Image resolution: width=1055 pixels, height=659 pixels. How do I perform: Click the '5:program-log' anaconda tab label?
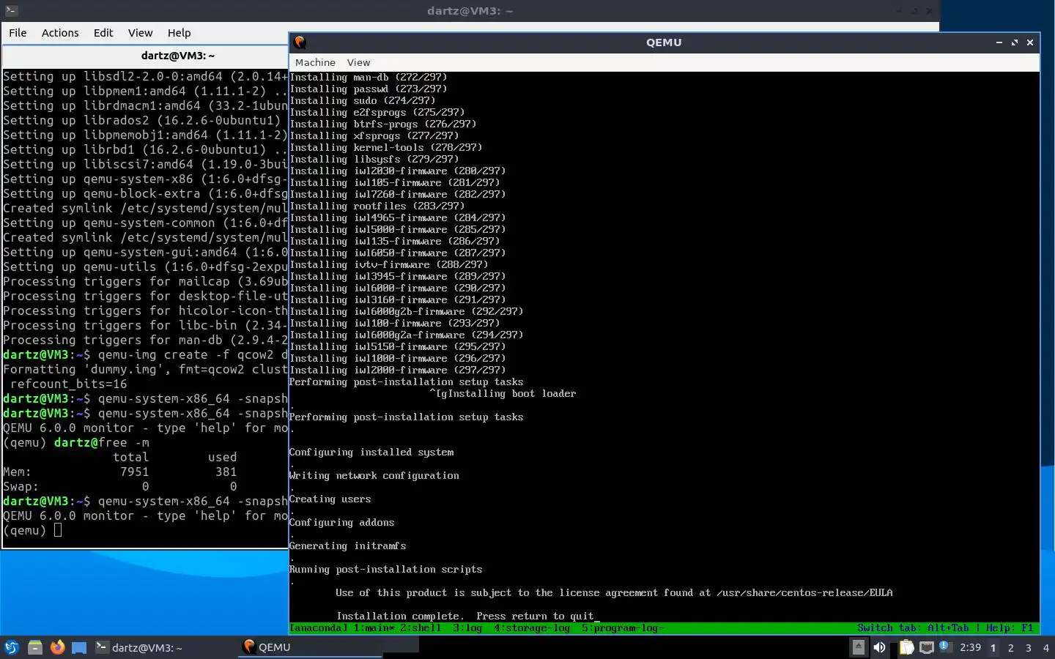623,628
